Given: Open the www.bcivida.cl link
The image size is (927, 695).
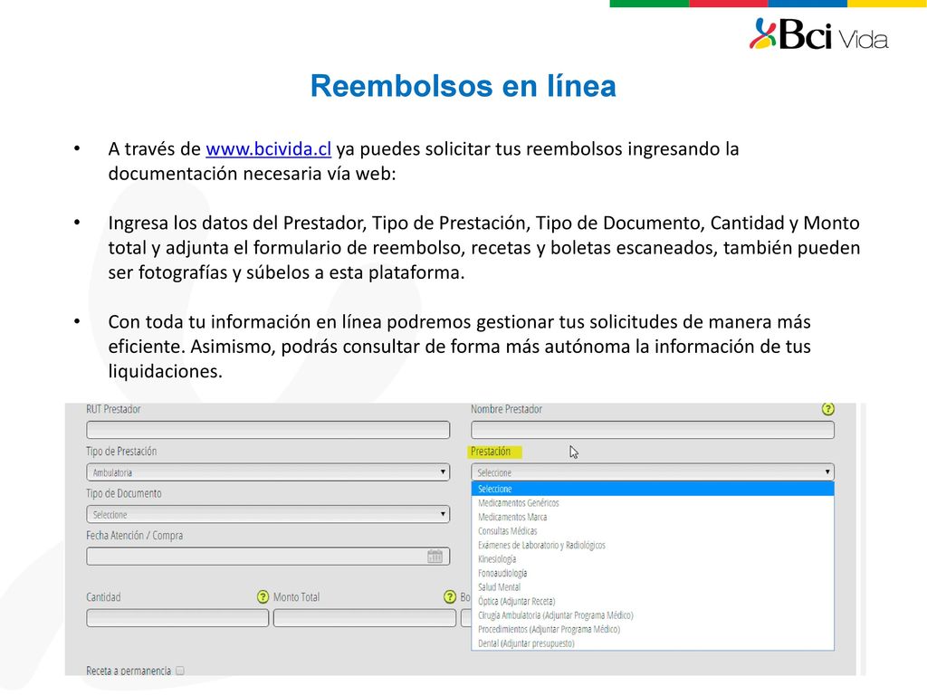Looking at the screenshot, I should (x=268, y=149).
